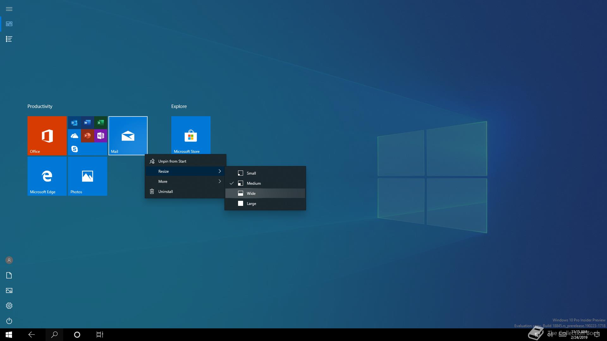
Task: Open volume control in system tray
Action: 550,335
